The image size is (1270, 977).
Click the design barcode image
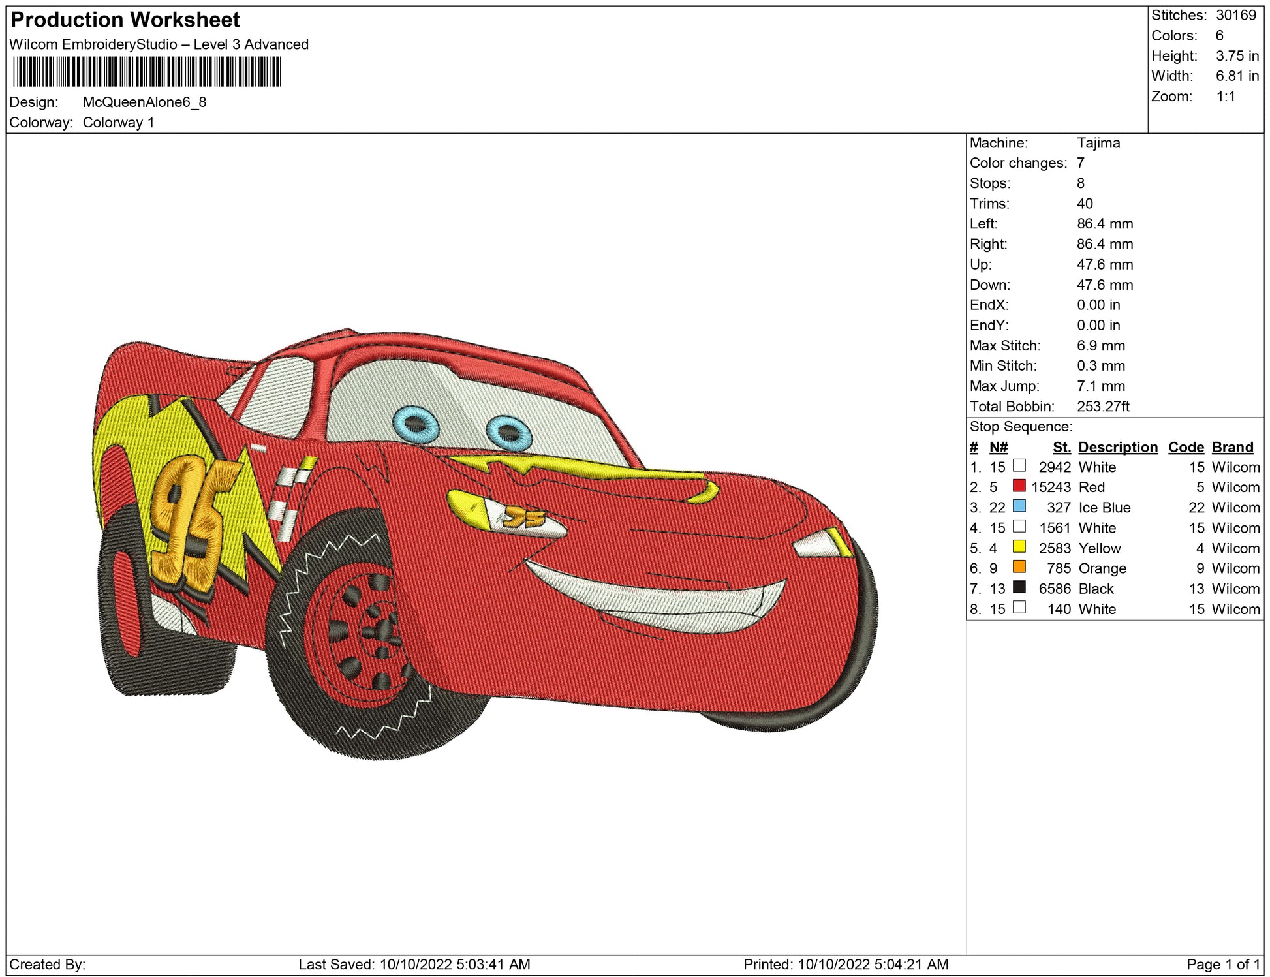(x=147, y=72)
